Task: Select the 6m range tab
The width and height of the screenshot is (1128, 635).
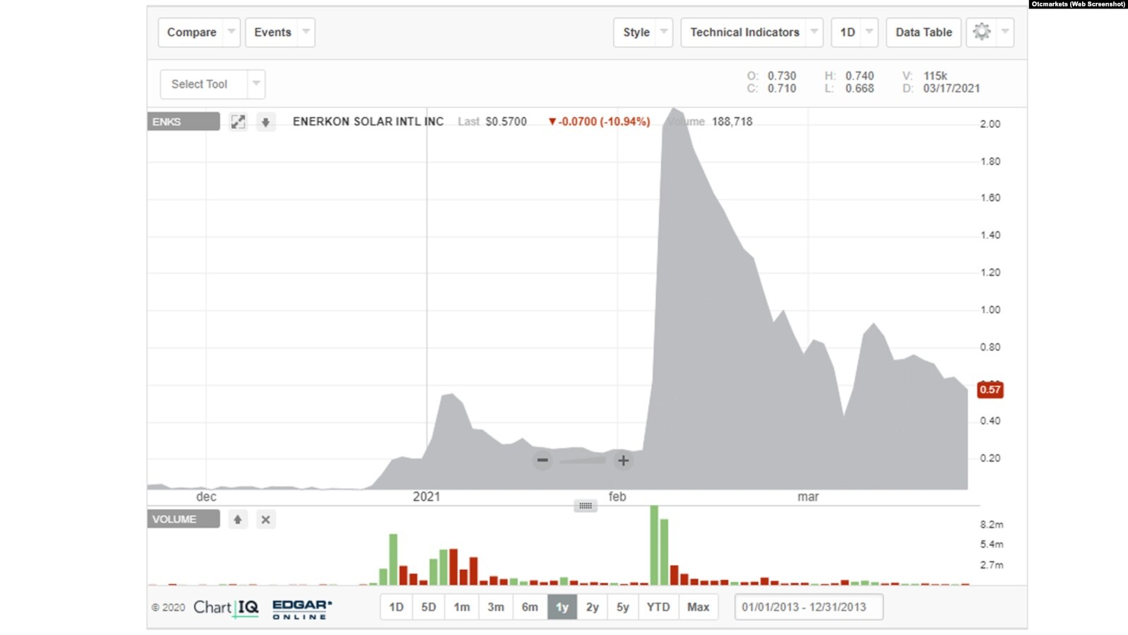Action: click(x=530, y=607)
